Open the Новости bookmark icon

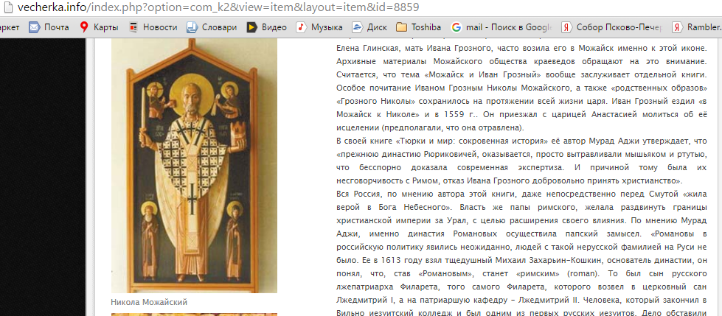[133, 27]
